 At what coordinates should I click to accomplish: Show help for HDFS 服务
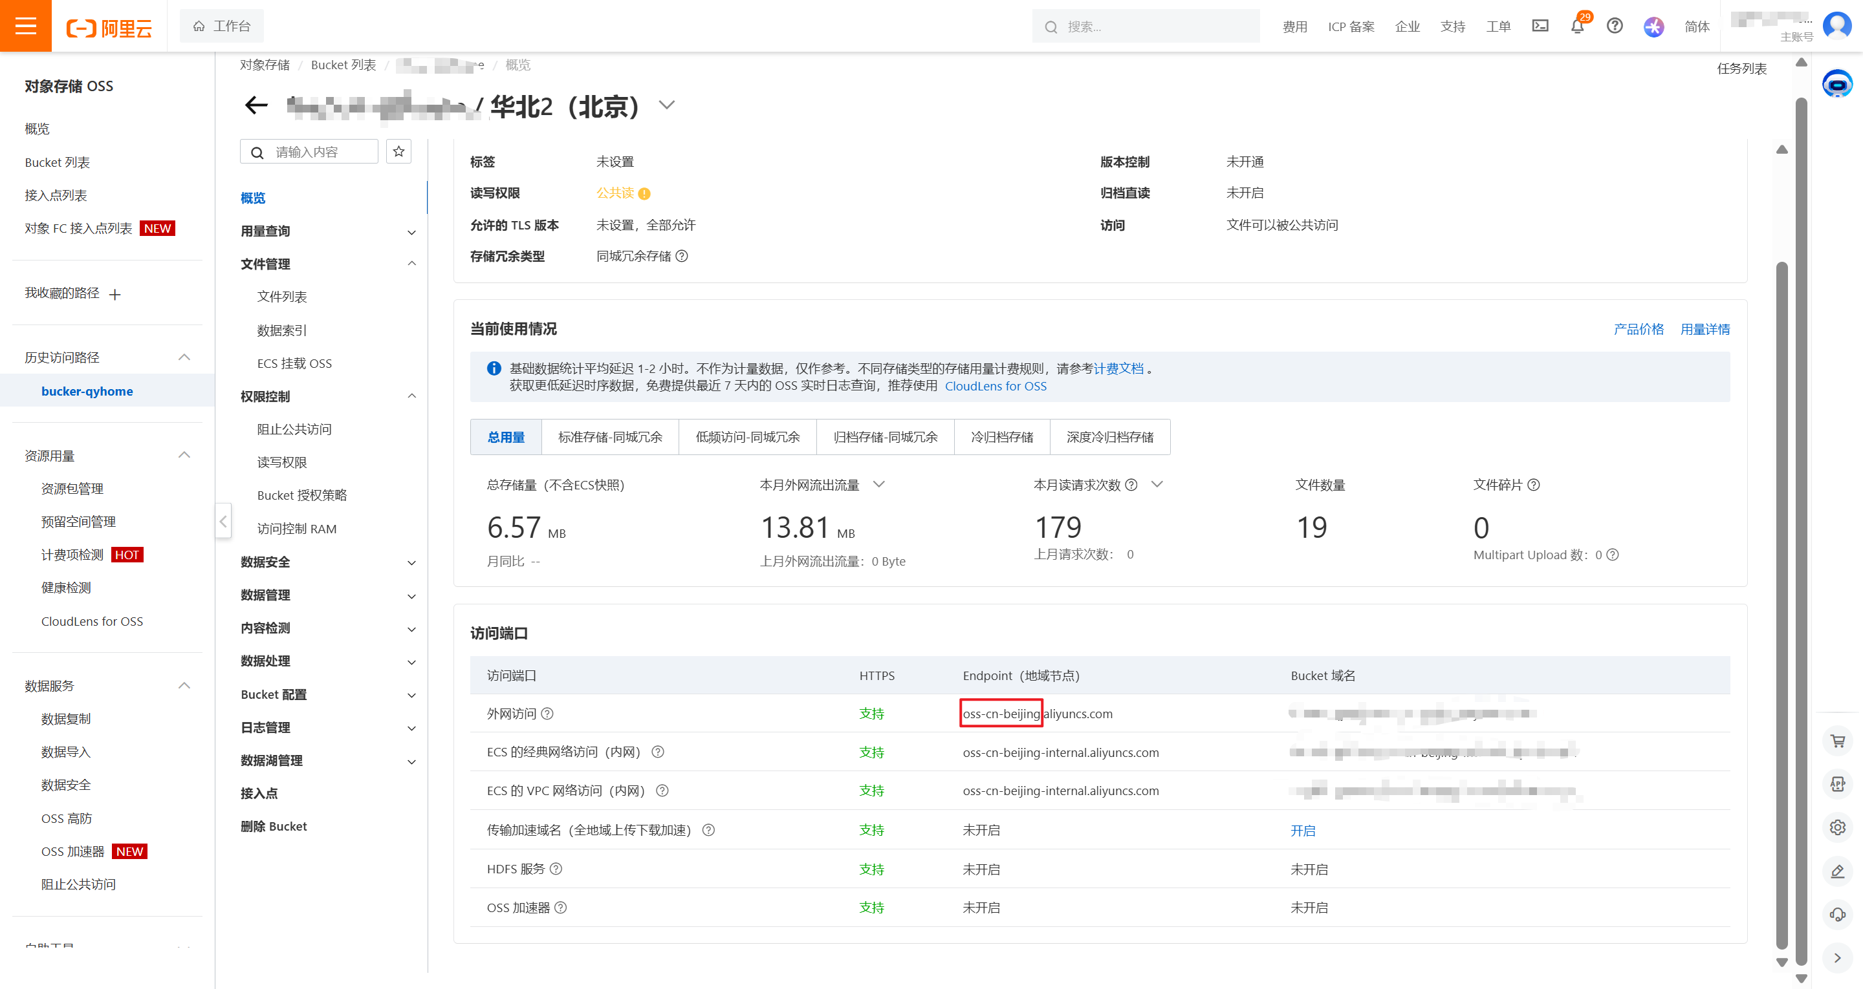point(556,869)
